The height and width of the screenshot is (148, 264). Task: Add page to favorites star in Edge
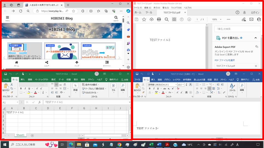tap(74, 11)
